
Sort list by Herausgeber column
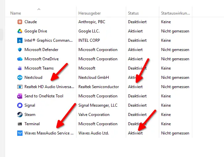[89, 13]
